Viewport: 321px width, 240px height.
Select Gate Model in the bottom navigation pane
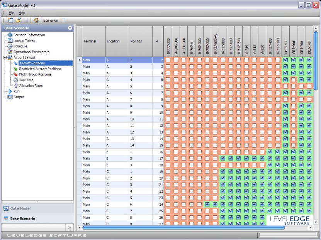point(20,208)
